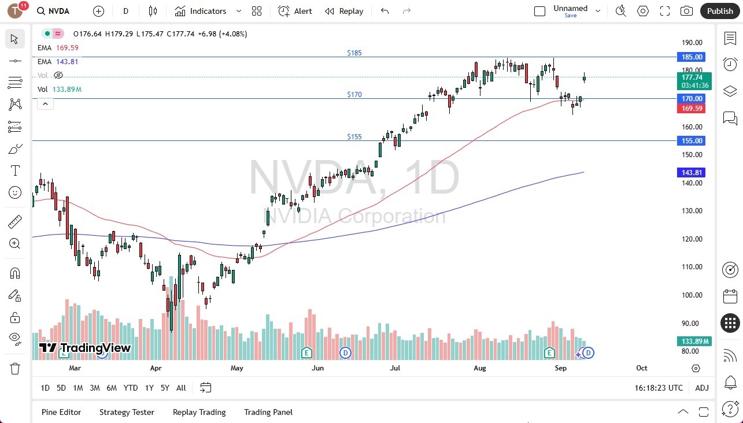Select the Brush drawing tool
Viewport: 743px width, 423px height.
pos(14,149)
